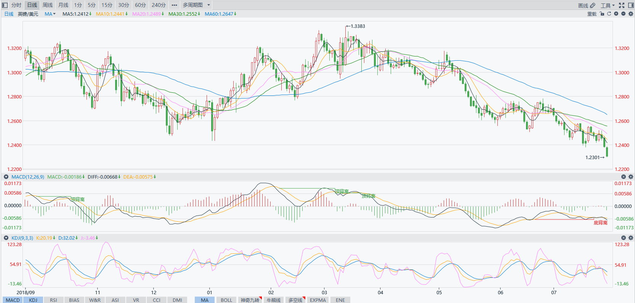Select MA overlay in bottom bar
This screenshot has height=303, width=635.
point(205,300)
